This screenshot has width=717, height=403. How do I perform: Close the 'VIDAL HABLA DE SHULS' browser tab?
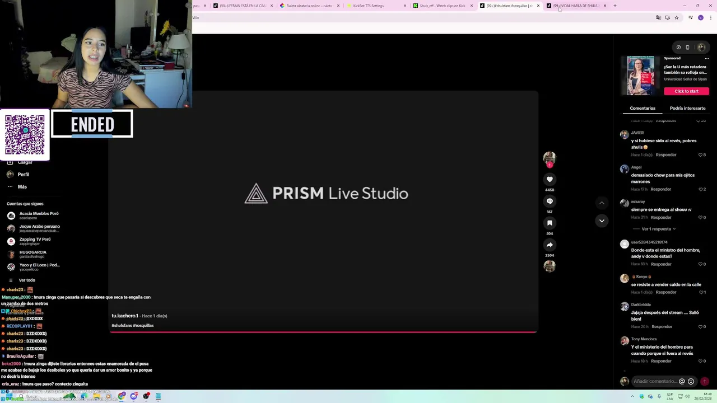pos(605,6)
